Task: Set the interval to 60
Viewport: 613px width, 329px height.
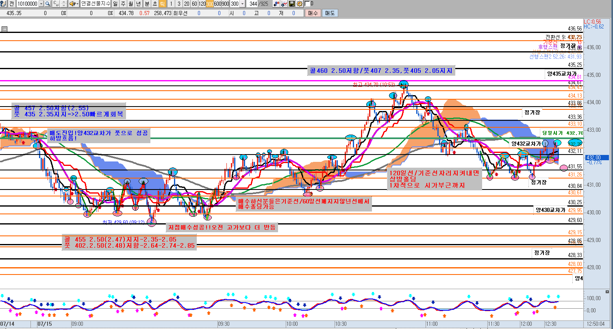Action: [194, 4]
